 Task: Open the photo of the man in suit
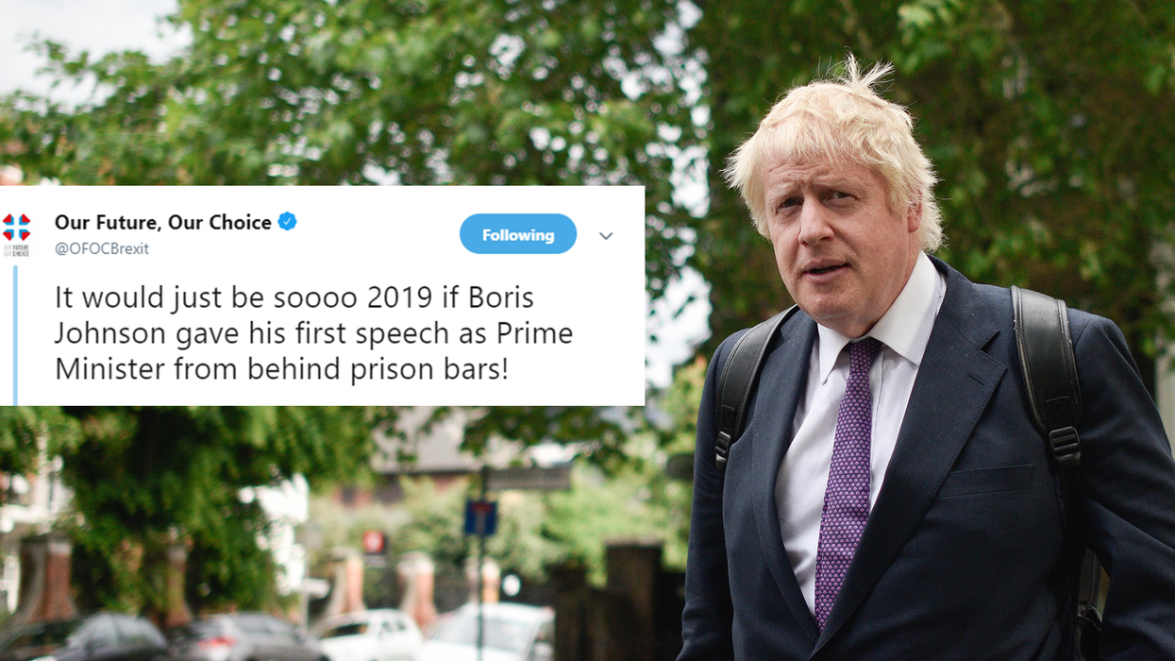(x=925, y=378)
